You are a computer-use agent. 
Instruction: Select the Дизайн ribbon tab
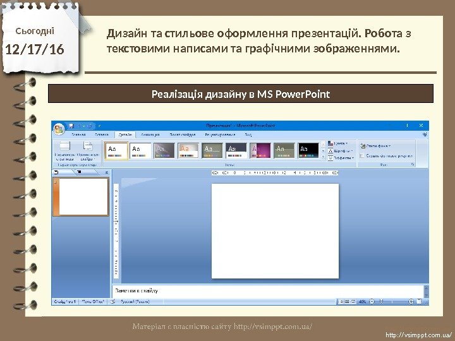click(x=125, y=135)
